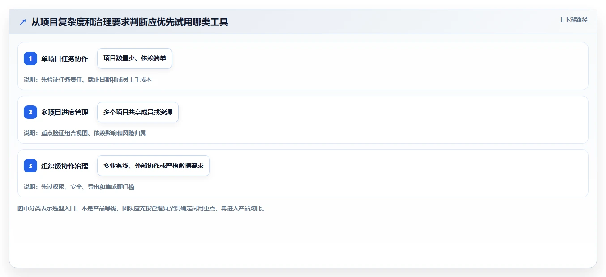Select the 多个项目共享成员或资源 tag
This screenshot has width=606, height=277.
pos(138,112)
